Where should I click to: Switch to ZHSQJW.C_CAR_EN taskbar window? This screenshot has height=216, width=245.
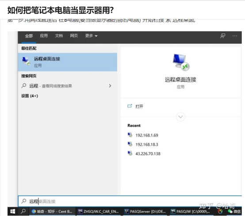[99, 212]
